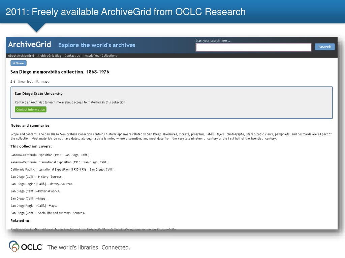345x258 pixels.
Task: Click the This collection covers heading
Action: [31, 146]
